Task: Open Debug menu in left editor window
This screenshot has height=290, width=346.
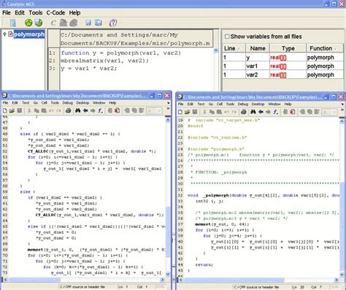Action: tap(67, 103)
